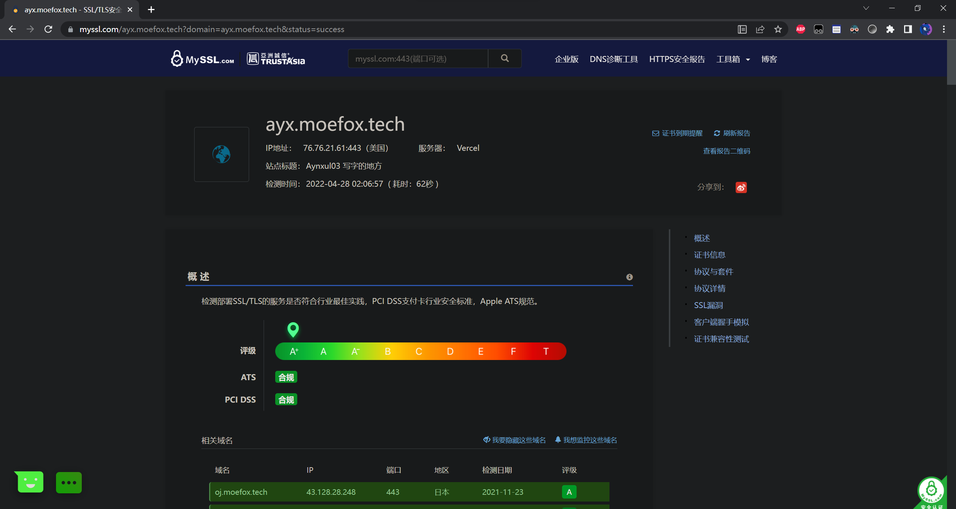956x509 pixels.
Task: Open Chrome three-dot menu
Action: coord(944,29)
